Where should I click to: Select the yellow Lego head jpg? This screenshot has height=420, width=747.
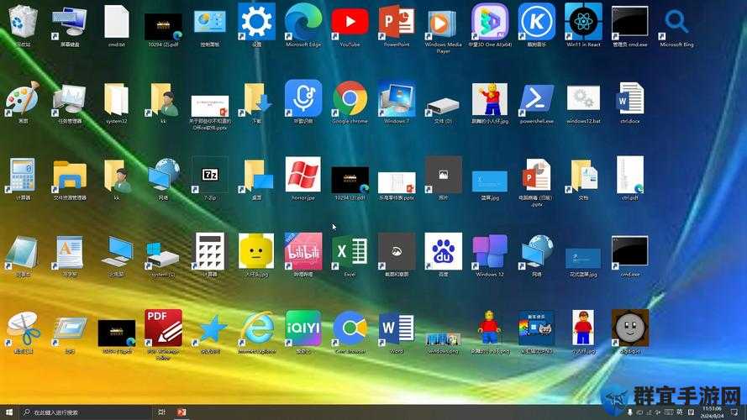coord(256,251)
